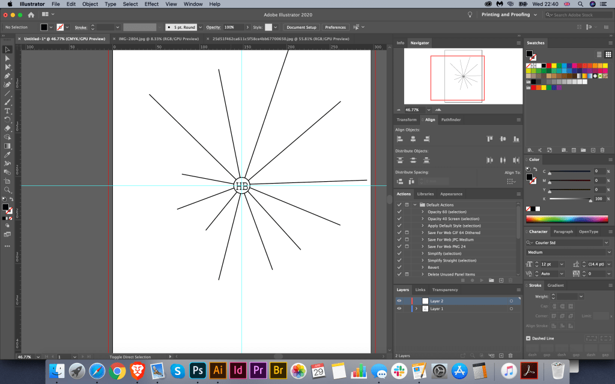Screen dimensions: 615x384
Task: Hide Layer 2 with its eye icon
Action: click(x=399, y=301)
